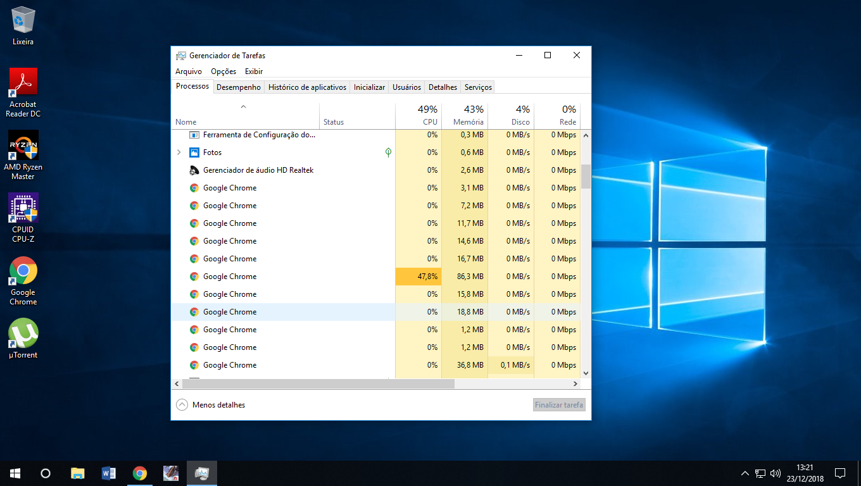Select Gerenciador de áudio HD Realtek row
Screen dimensions: 861x486
pyautogui.click(x=376, y=170)
